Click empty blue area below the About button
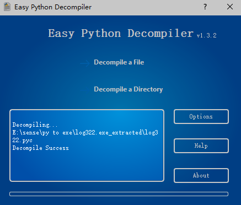Viewport: 241px width, 205px height. click(201, 187)
